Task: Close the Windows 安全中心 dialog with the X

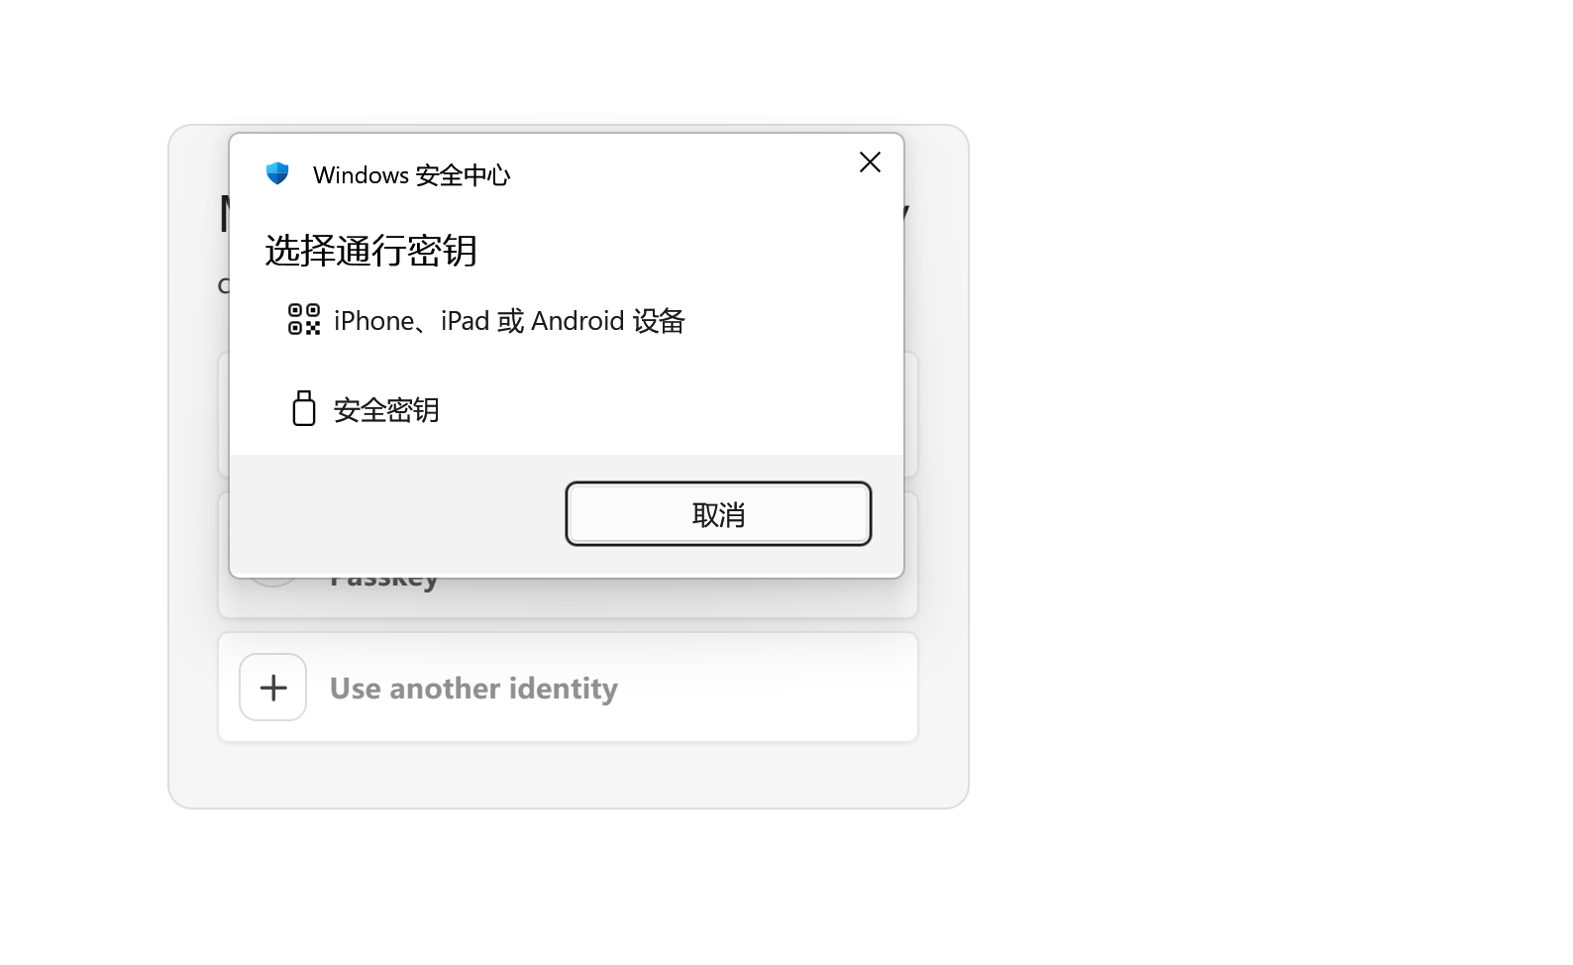Action: click(x=870, y=162)
